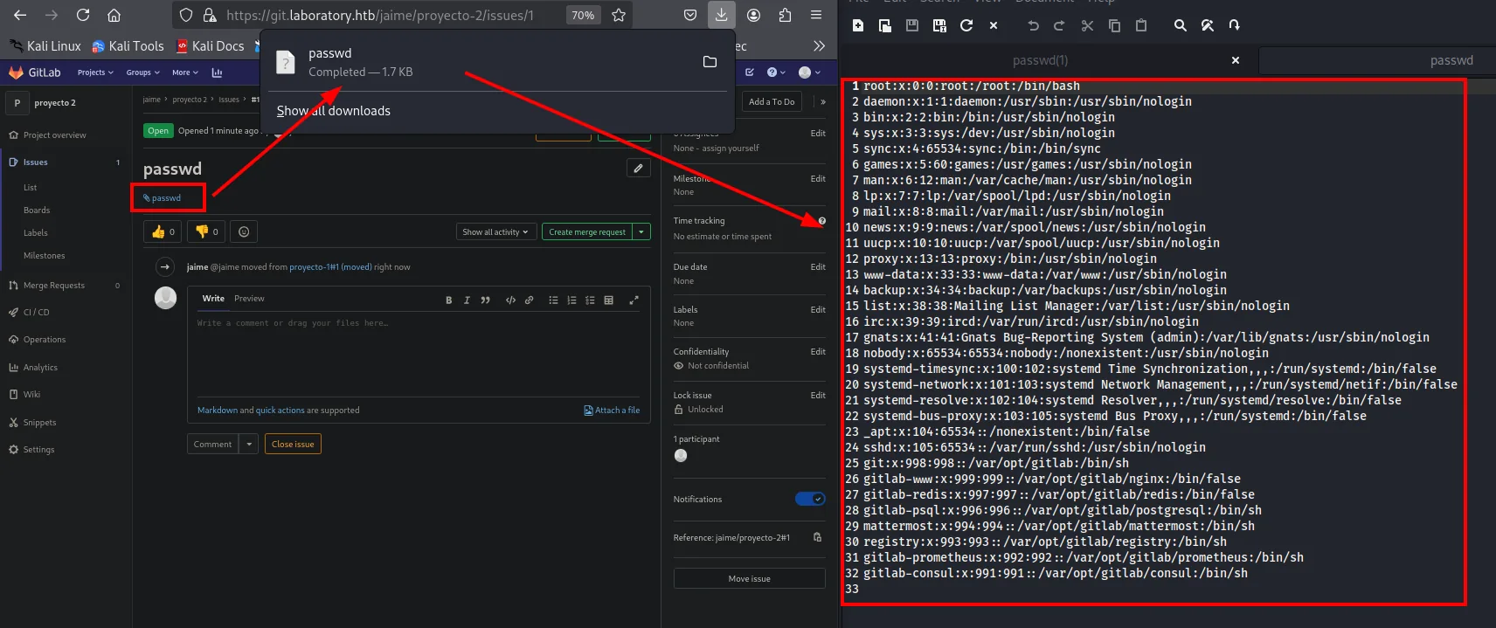This screenshot has width=1496, height=628.
Task: Open find-and-replace icon in editor toolbar
Action: (1208, 25)
